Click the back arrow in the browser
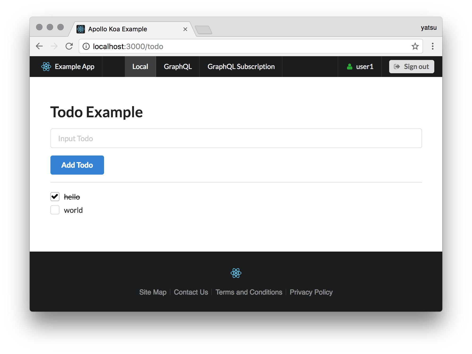472x354 pixels. click(39, 46)
